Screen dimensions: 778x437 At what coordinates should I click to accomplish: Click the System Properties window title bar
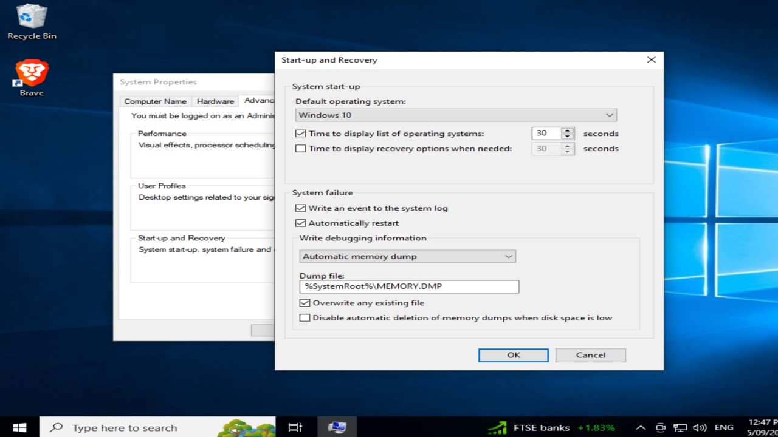tap(194, 82)
